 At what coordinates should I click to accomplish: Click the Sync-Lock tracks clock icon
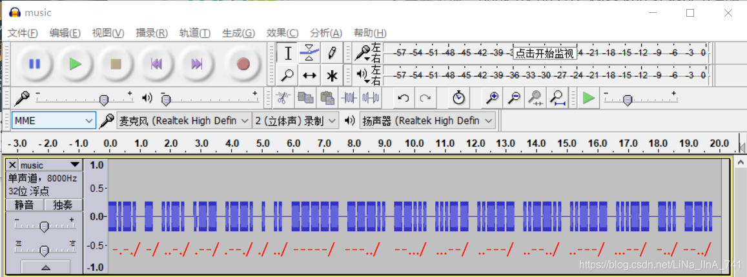[458, 99]
